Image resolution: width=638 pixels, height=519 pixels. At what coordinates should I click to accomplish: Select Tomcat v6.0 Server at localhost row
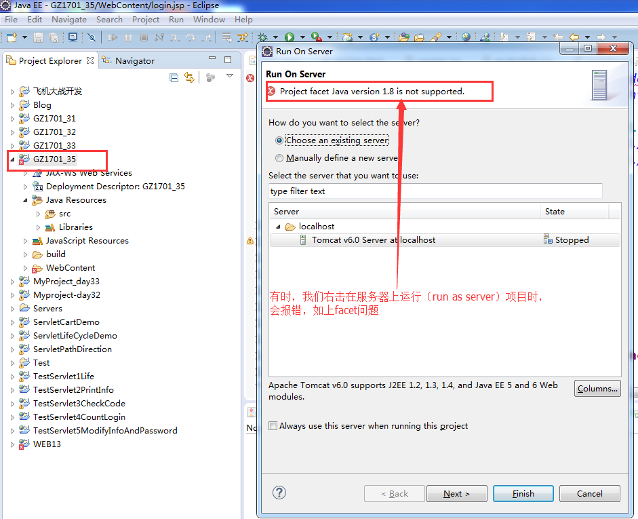tap(445, 240)
